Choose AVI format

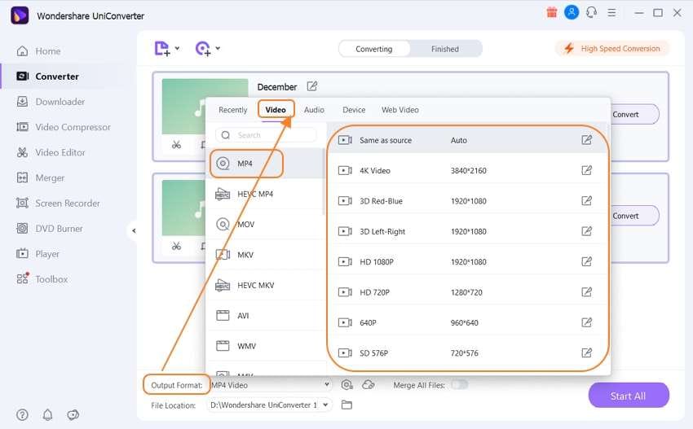[265, 316]
